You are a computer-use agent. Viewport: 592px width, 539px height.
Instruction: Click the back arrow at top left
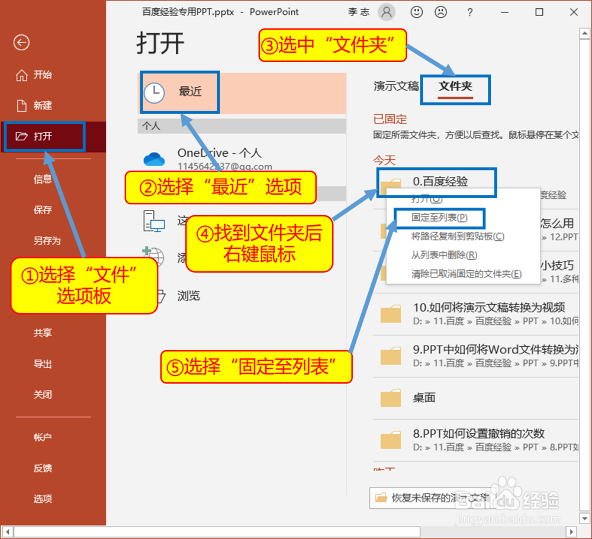(x=21, y=43)
